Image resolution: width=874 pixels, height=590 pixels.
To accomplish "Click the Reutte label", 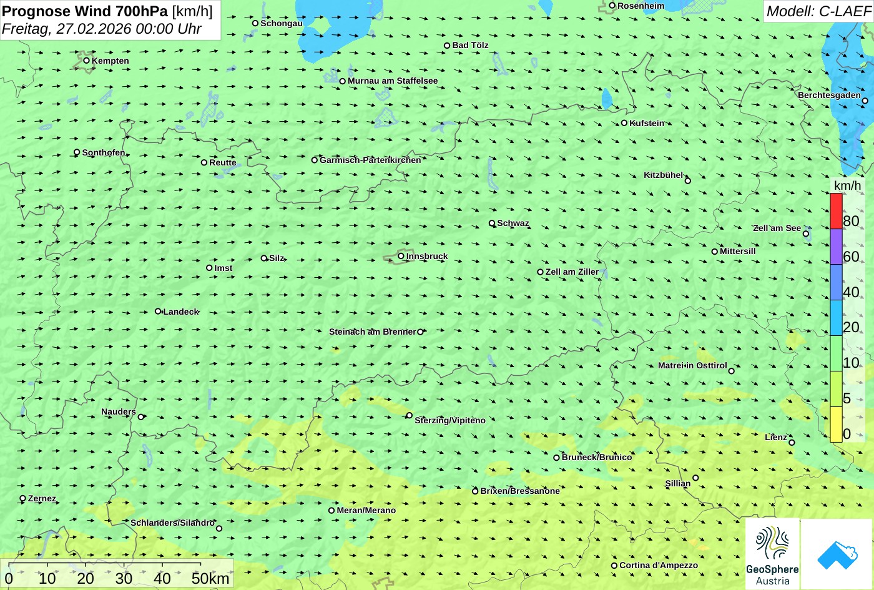I will 223,162.
